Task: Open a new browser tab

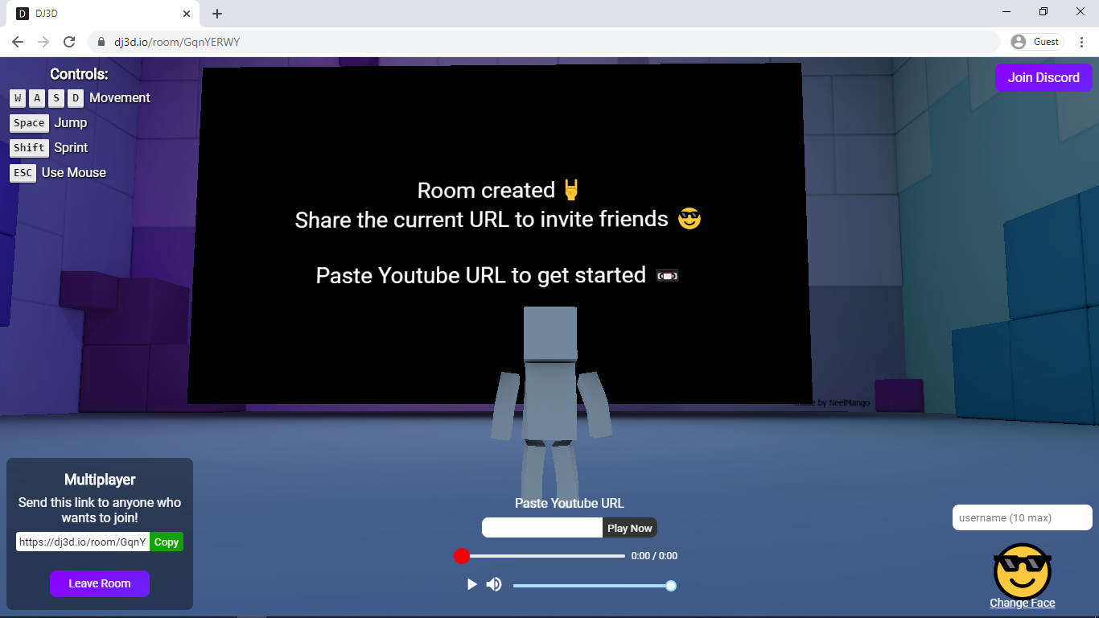Action: pyautogui.click(x=217, y=14)
